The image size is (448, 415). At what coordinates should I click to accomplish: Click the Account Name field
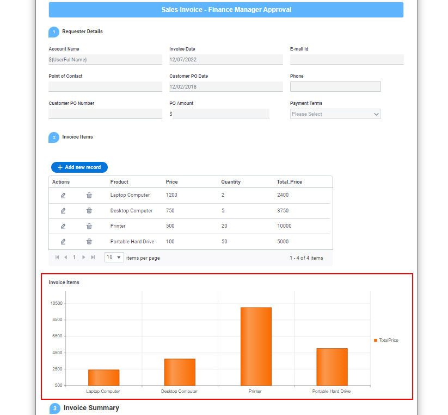[x=105, y=60]
